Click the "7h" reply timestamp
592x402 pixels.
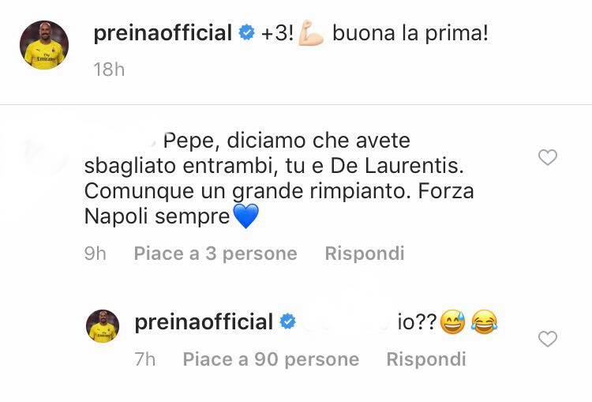point(144,359)
